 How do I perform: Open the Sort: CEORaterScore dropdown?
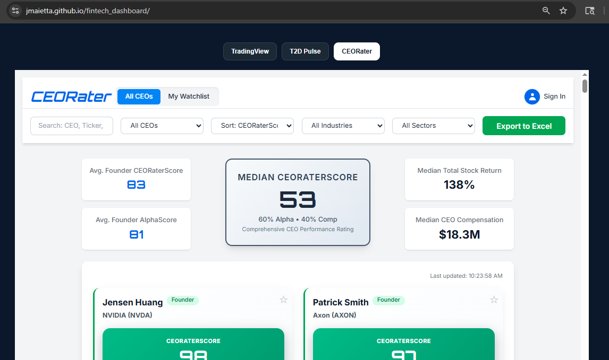click(252, 126)
